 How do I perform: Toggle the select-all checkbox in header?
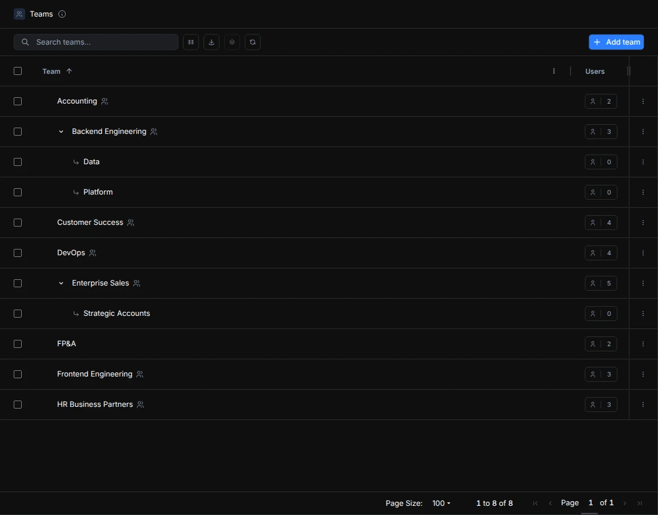pos(18,71)
